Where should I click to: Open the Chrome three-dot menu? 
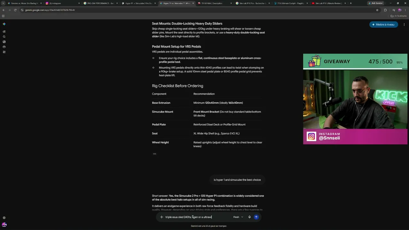tap(405, 10)
